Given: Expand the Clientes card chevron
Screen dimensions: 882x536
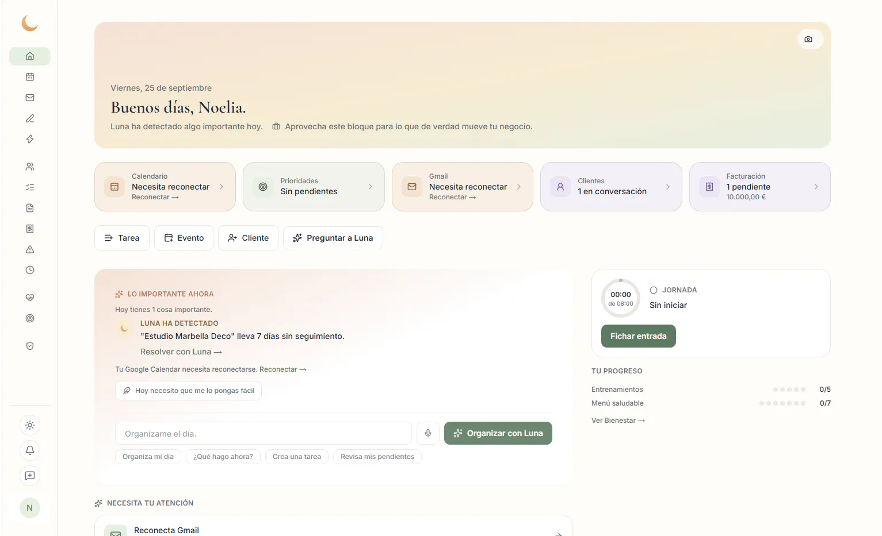Looking at the screenshot, I should tap(668, 187).
